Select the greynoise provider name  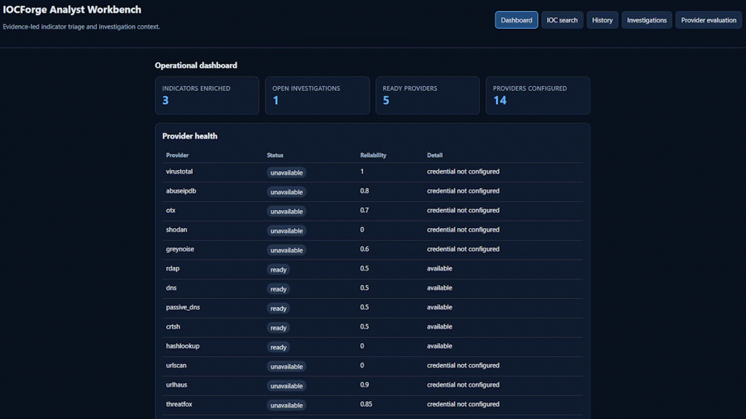[x=180, y=249]
